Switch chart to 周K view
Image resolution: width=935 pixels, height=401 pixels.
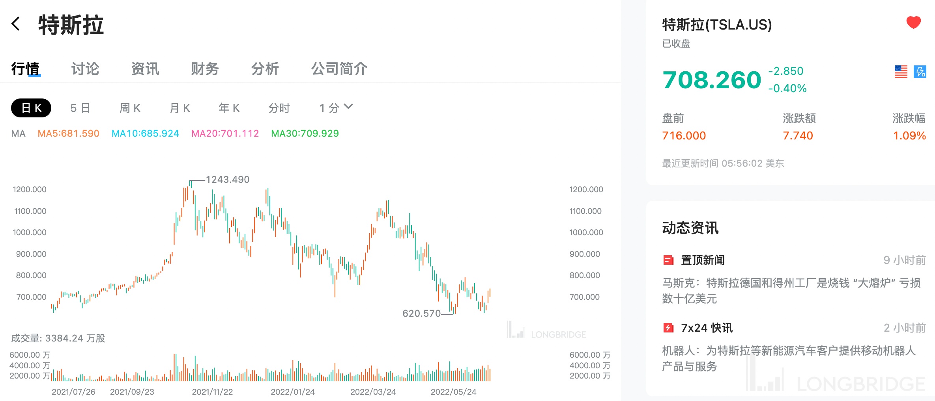pyautogui.click(x=130, y=108)
